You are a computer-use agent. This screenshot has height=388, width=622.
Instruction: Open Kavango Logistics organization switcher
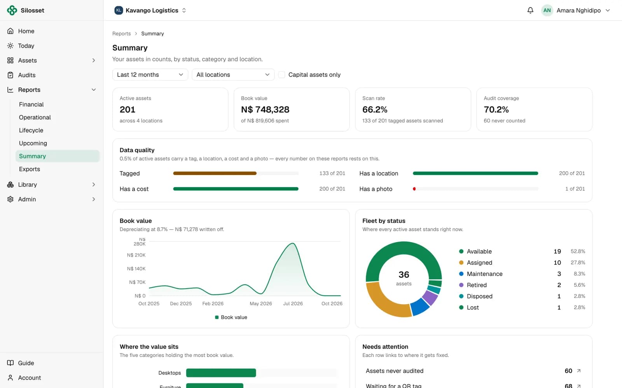tap(150, 10)
